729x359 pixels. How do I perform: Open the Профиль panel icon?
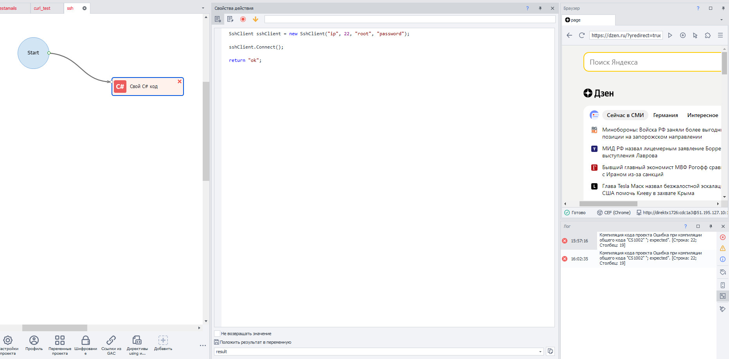[34, 340]
